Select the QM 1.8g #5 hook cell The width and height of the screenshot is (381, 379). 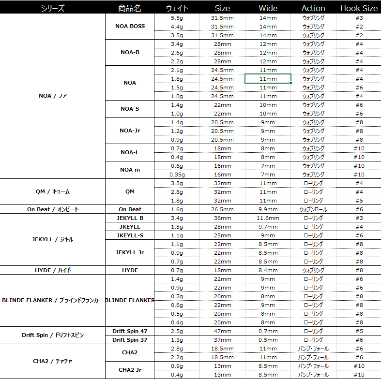coord(359,201)
